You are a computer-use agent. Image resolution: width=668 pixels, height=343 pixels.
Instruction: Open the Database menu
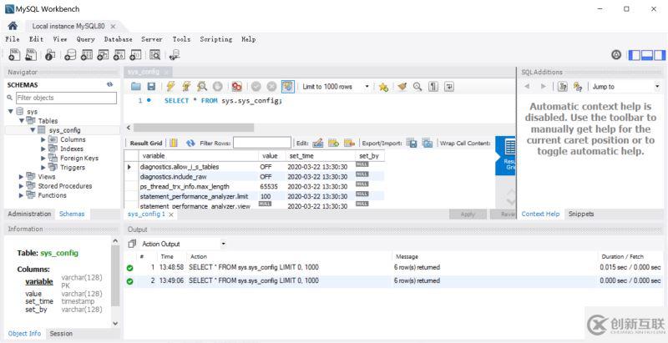118,39
